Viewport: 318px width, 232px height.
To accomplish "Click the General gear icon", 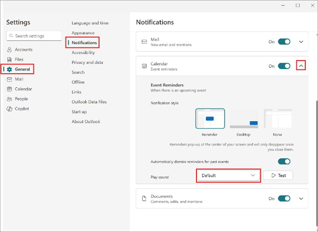I will click(x=9, y=70).
